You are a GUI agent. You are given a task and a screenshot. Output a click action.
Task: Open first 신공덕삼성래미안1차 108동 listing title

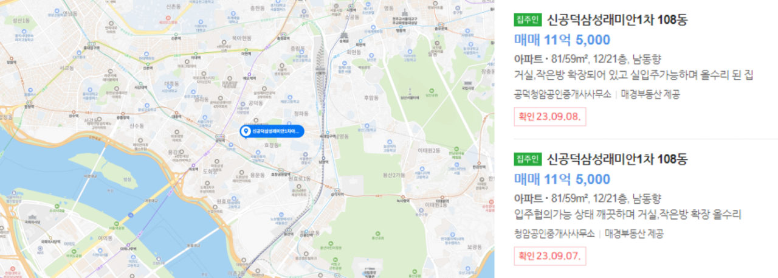coord(617,19)
